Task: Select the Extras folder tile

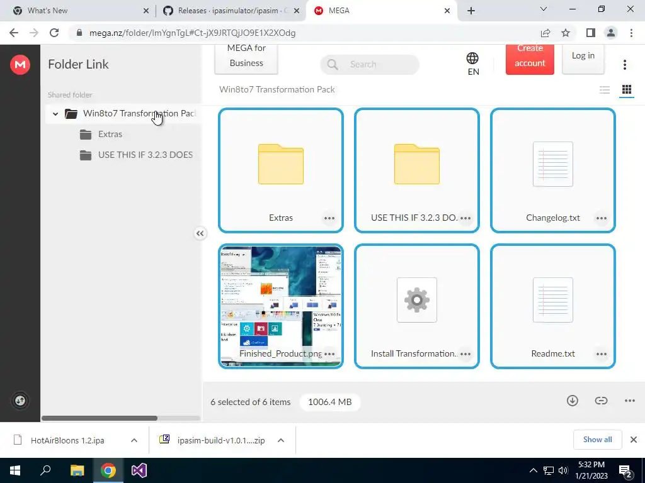Action: [281, 170]
